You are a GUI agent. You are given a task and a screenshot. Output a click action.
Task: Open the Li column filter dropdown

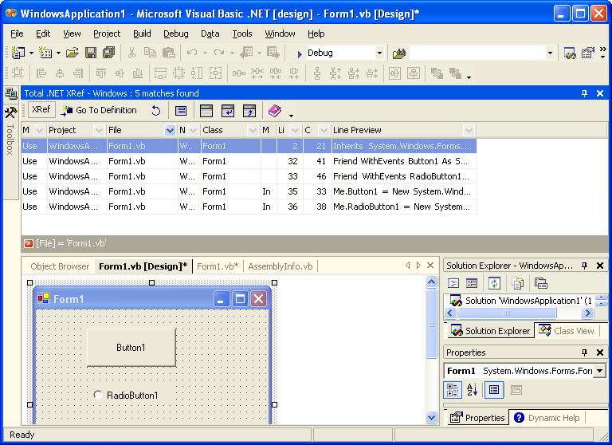point(295,130)
